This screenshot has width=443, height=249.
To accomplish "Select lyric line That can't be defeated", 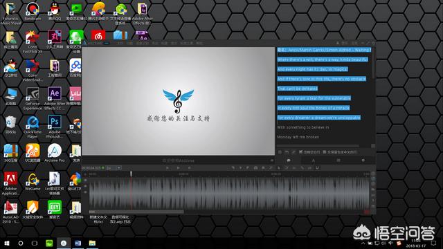I will pyautogui.click(x=297, y=89).
